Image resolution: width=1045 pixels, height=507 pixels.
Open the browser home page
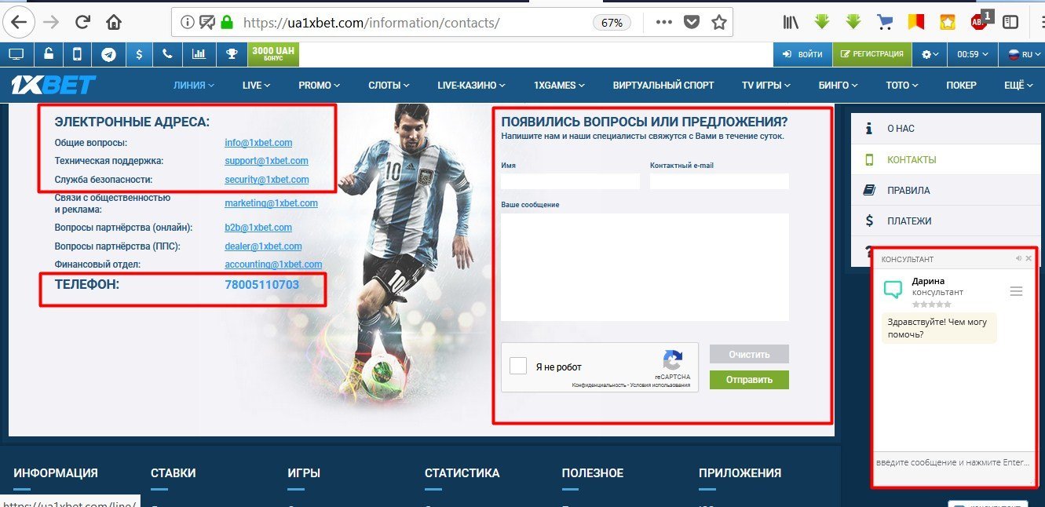coord(114,22)
